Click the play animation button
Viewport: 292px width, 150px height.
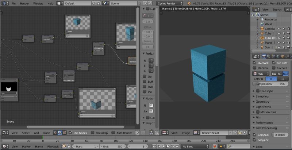click(x=168, y=146)
